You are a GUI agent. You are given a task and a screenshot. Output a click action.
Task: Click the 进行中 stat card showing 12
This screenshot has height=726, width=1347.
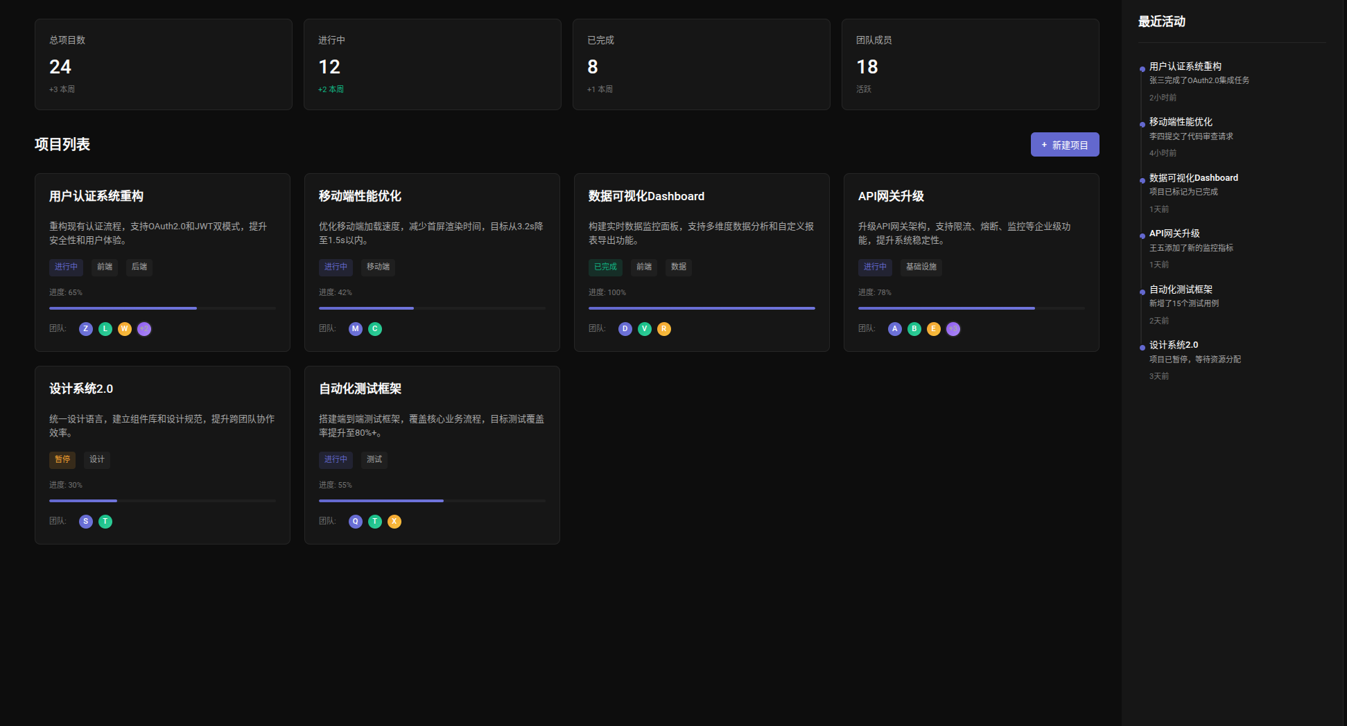coord(433,64)
